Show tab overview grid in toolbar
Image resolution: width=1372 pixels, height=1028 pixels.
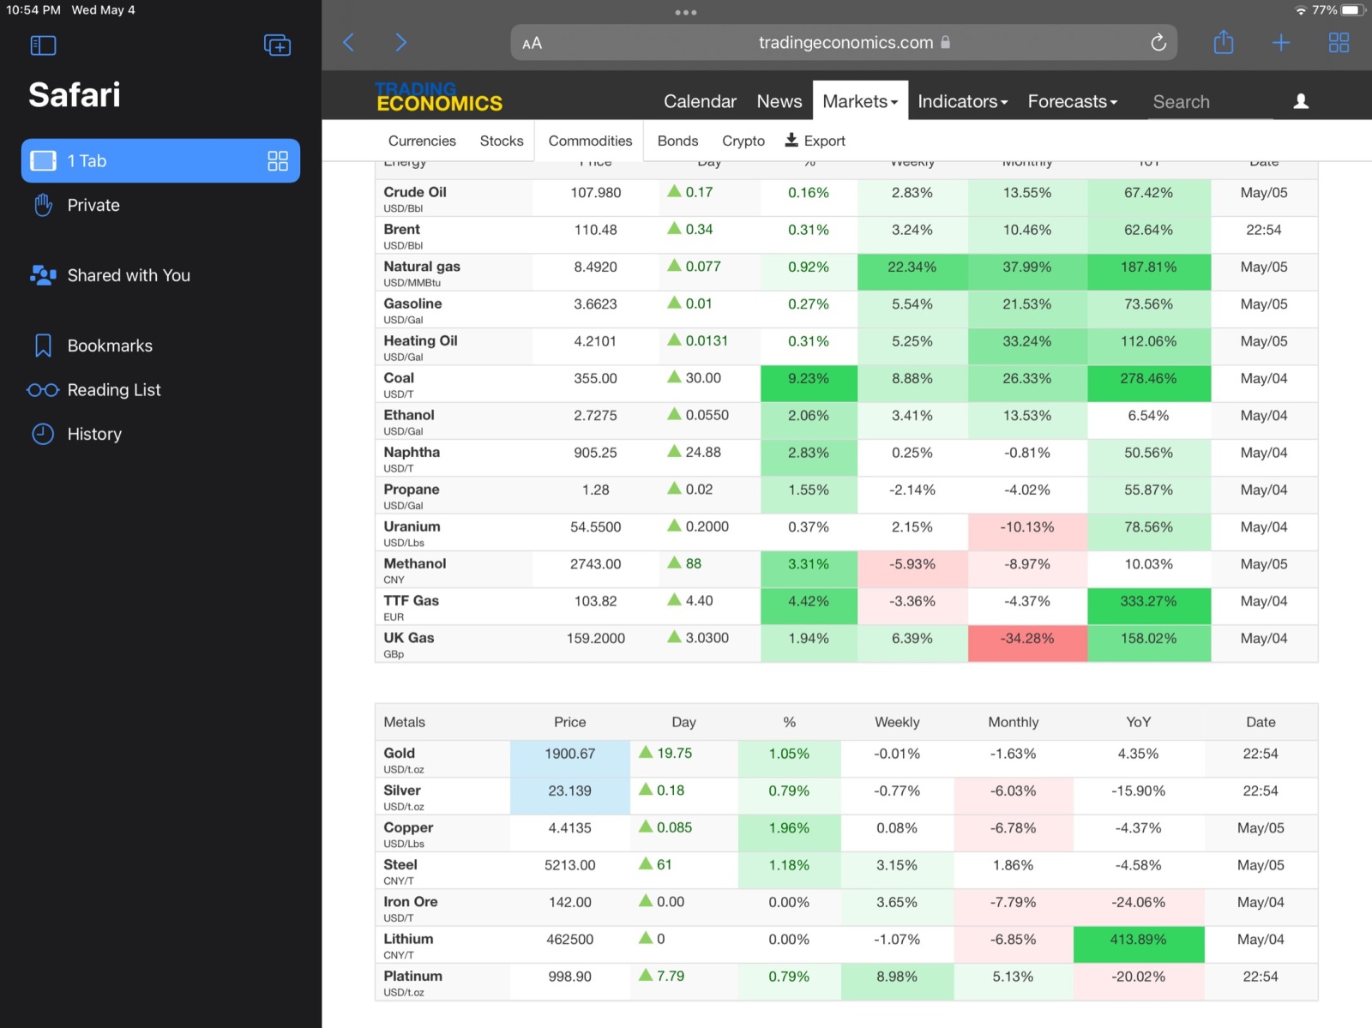(1338, 43)
